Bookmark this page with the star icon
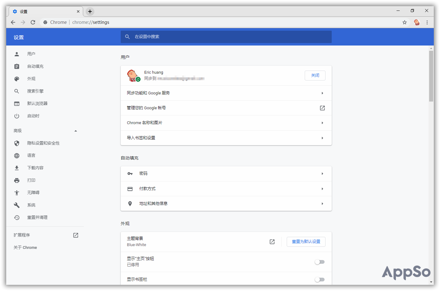 [405, 22]
